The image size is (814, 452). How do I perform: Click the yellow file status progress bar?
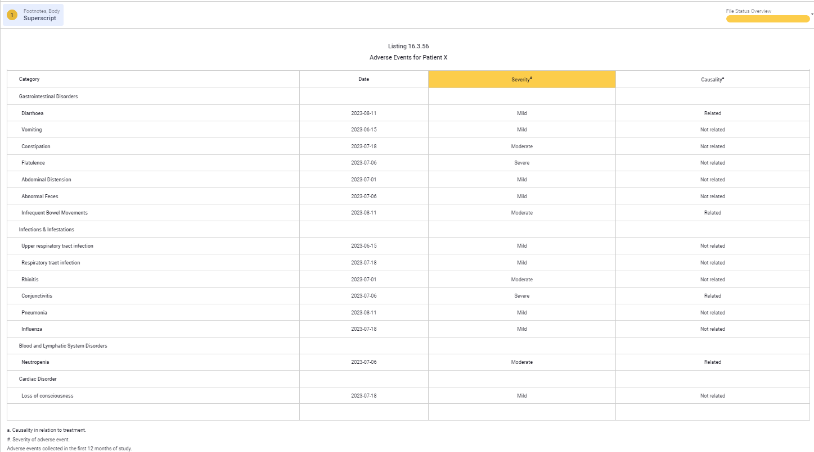coord(767,19)
